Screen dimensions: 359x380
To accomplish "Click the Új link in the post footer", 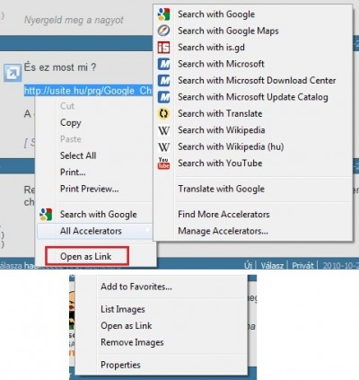I will pos(248,266).
